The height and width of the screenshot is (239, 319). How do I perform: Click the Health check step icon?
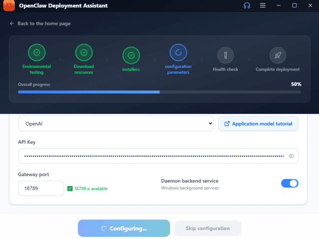[225, 55]
